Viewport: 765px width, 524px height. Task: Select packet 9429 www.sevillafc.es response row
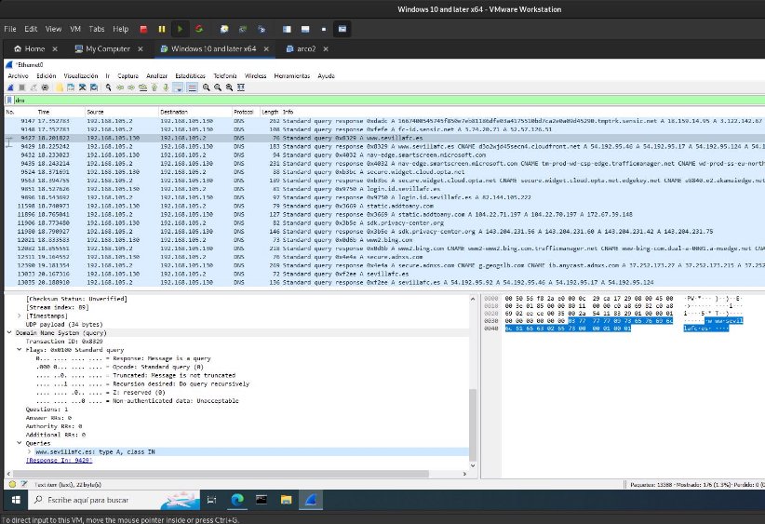point(384,146)
